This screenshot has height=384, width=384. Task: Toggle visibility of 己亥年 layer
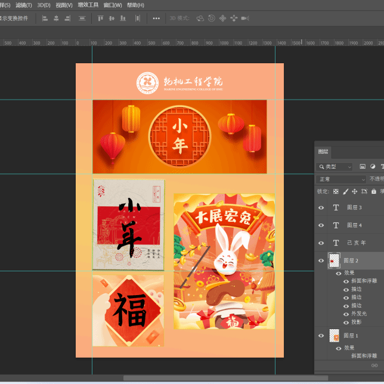point(321,243)
